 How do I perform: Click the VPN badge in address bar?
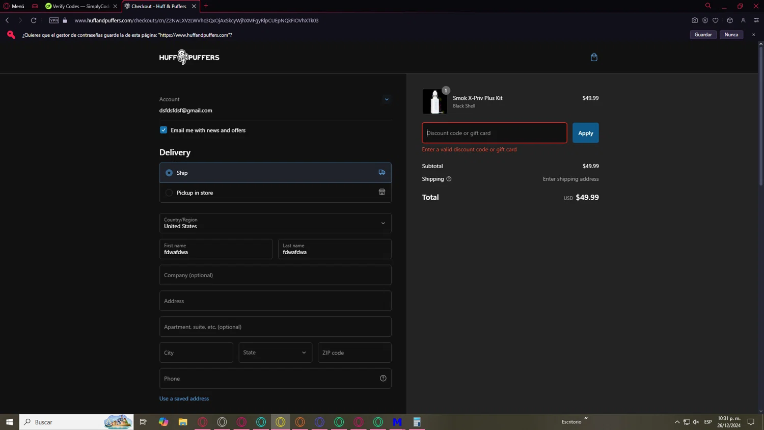point(54,20)
